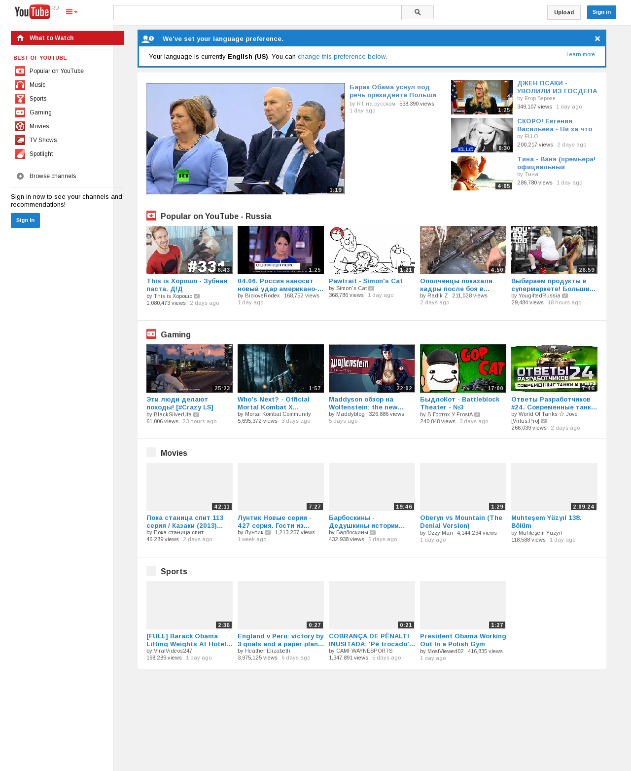Image resolution: width=631 pixels, height=771 pixels.
Task: Click Browse channels plus icon
Action: pyautogui.click(x=20, y=176)
